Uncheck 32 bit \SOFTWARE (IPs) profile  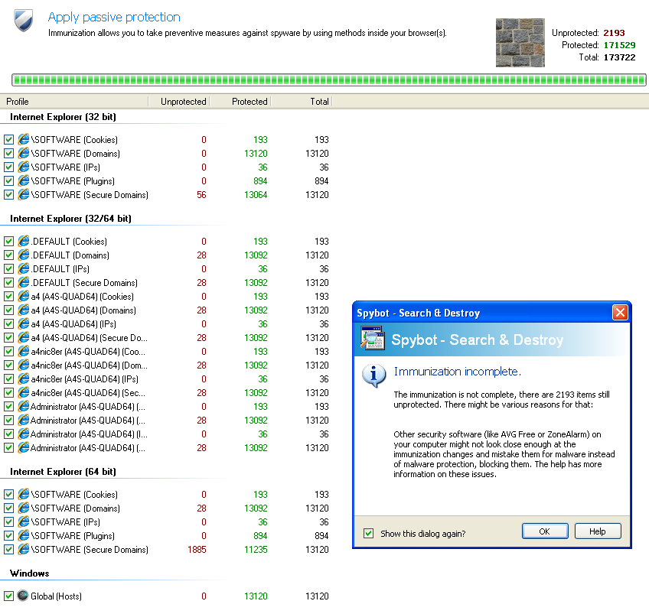[8, 167]
